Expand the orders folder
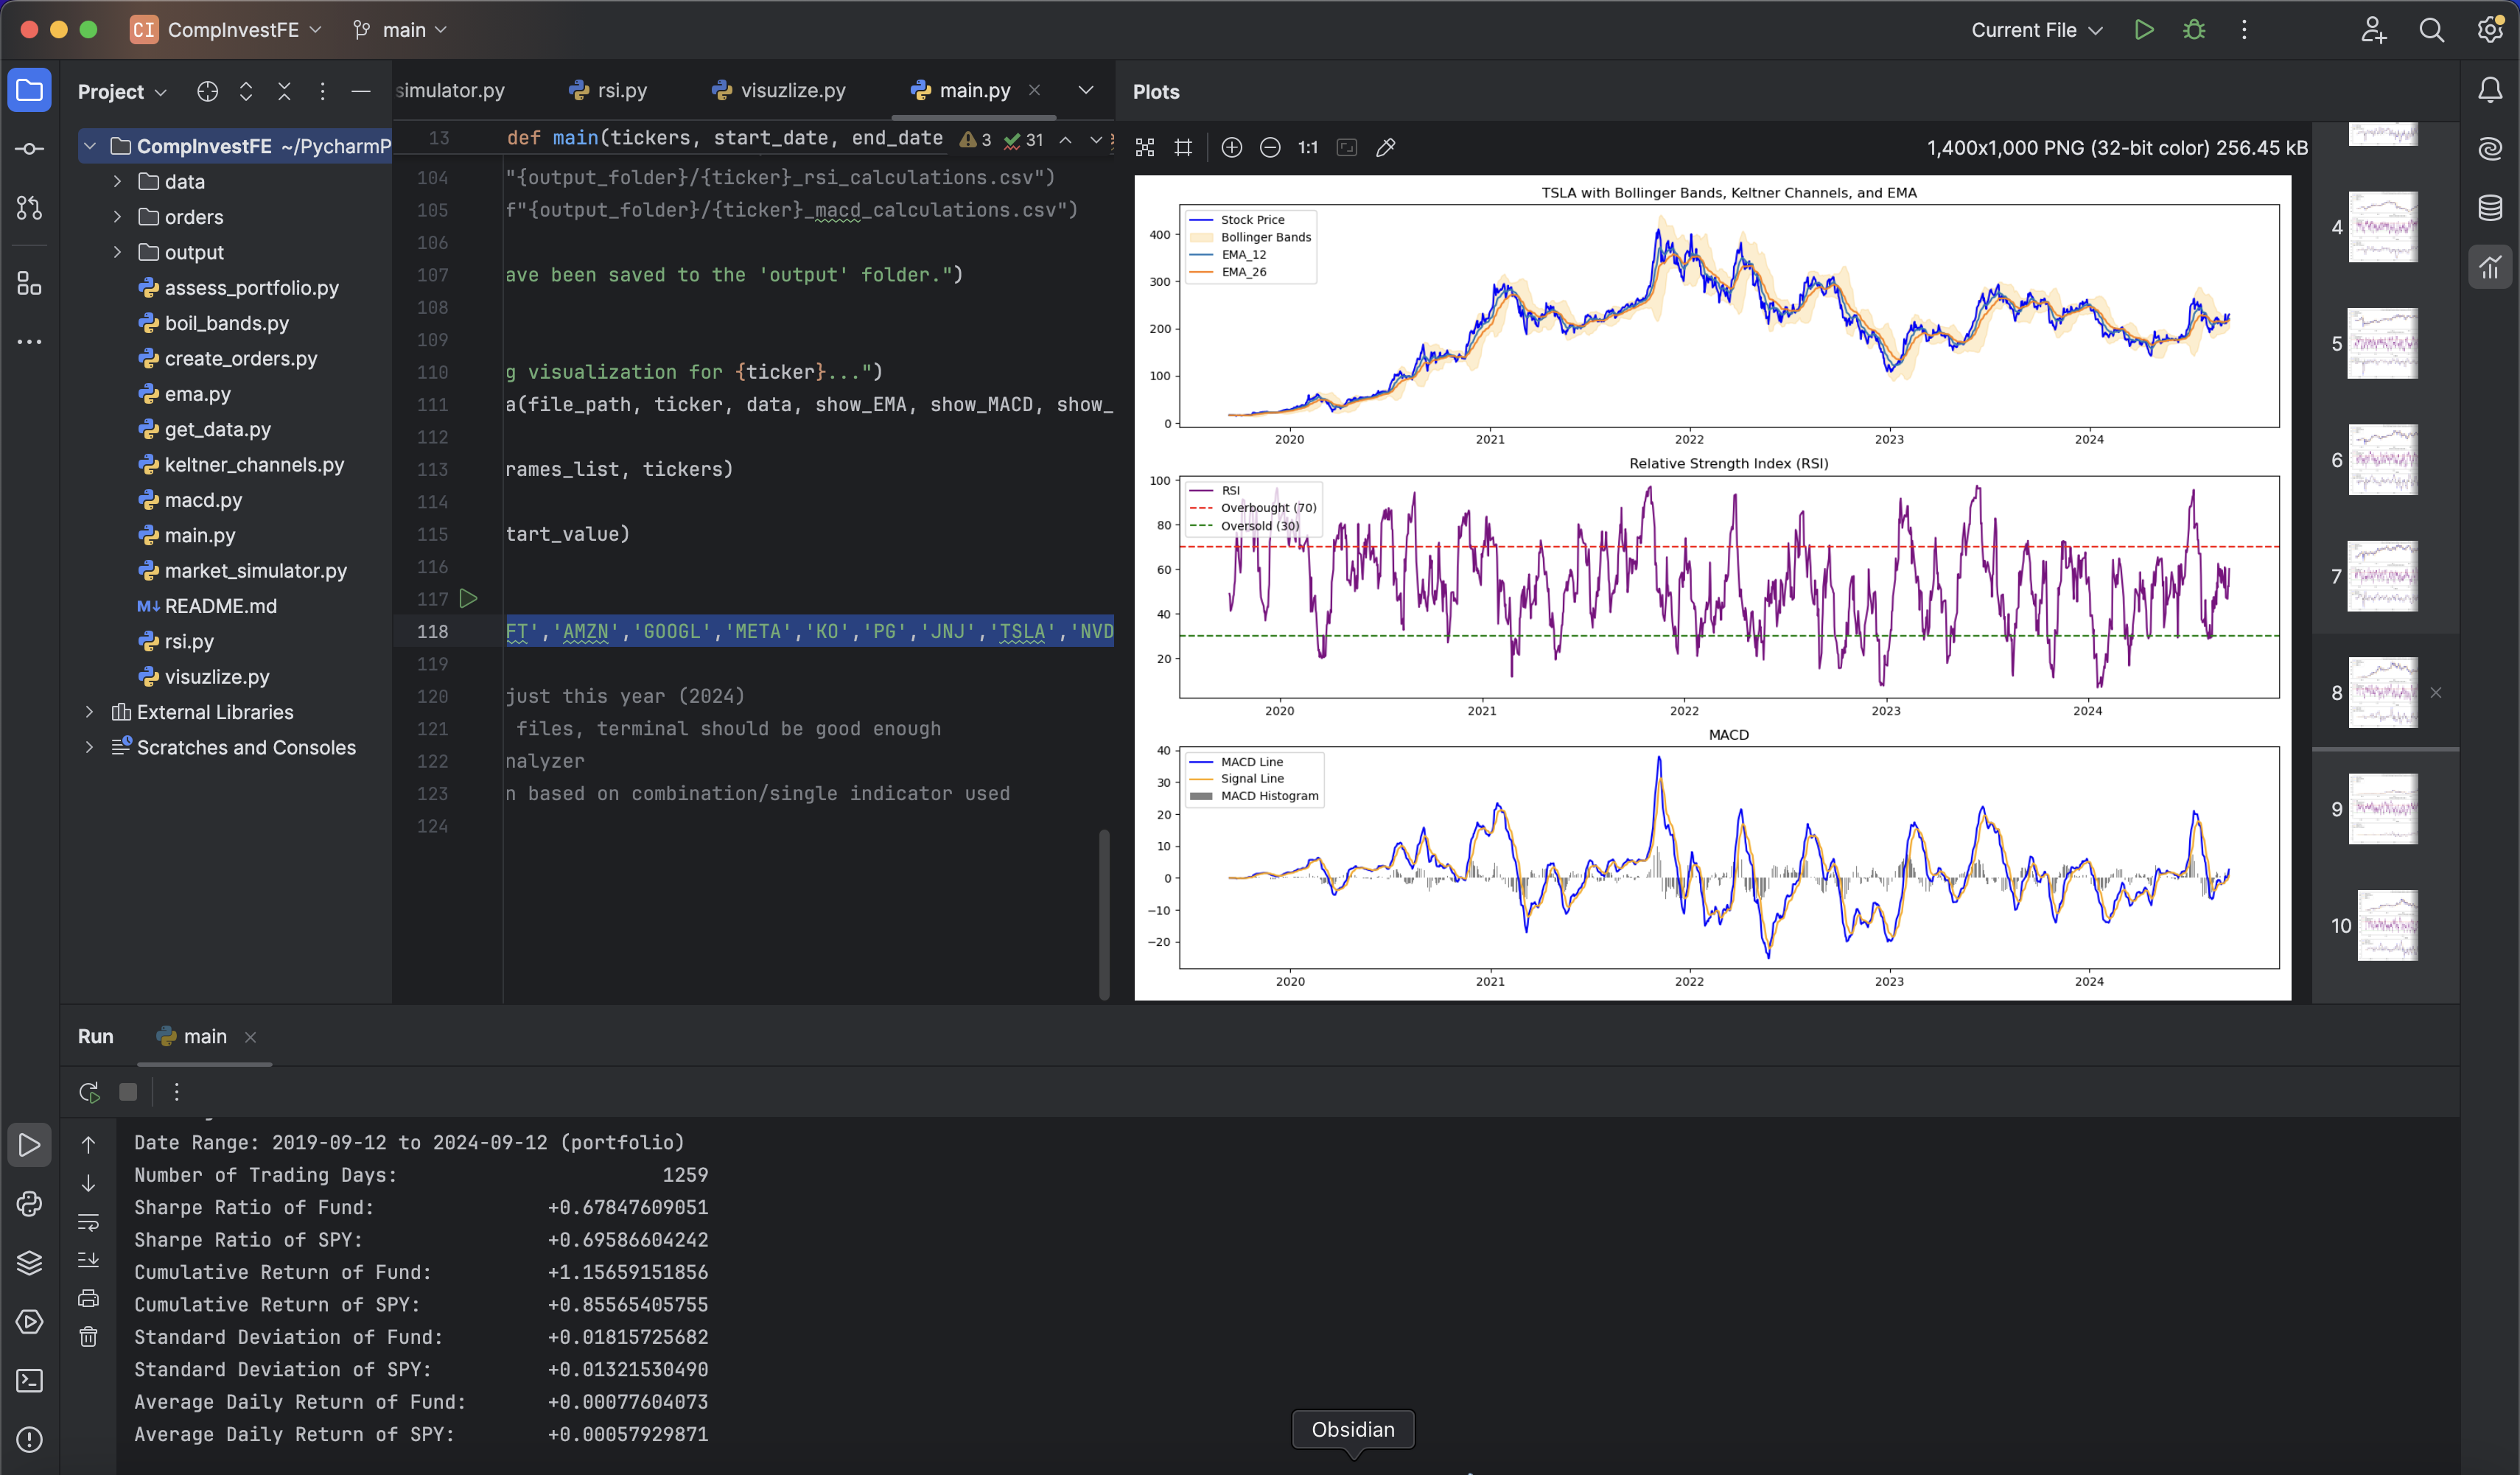 [117, 217]
